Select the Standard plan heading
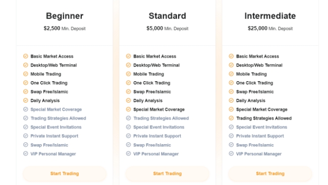The image size is (328, 185). [168, 16]
